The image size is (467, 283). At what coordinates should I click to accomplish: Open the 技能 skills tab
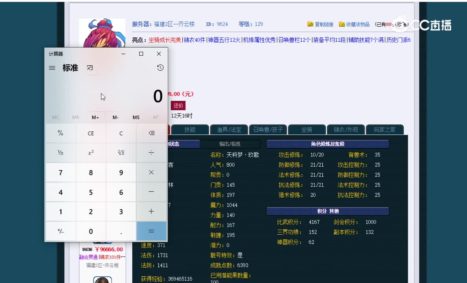[x=190, y=129]
